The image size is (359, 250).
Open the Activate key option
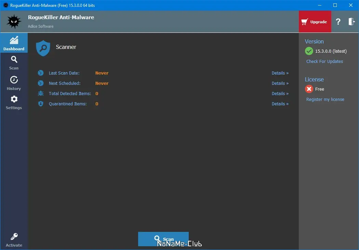point(14,240)
